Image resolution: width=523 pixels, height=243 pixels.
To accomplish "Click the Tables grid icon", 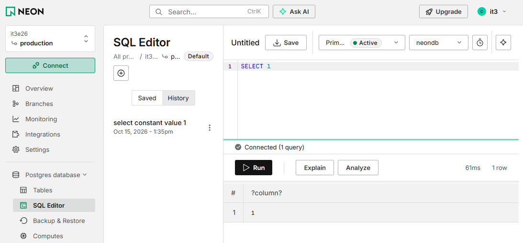I will [x=23, y=190].
